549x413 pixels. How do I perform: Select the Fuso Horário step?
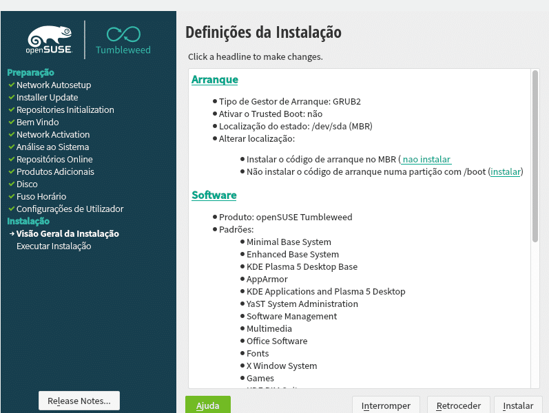coord(41,196)
